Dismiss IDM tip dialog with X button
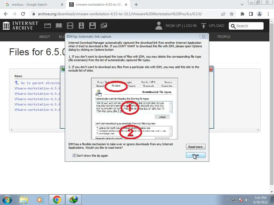 point(204,36)
